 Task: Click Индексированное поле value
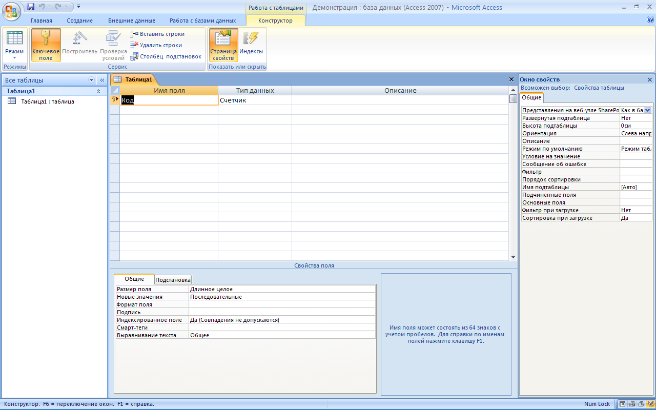(x=282, y=320)
